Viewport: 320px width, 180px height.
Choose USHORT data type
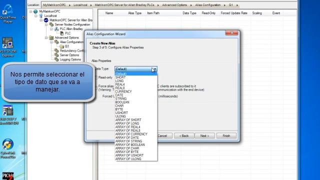[136, 113]
